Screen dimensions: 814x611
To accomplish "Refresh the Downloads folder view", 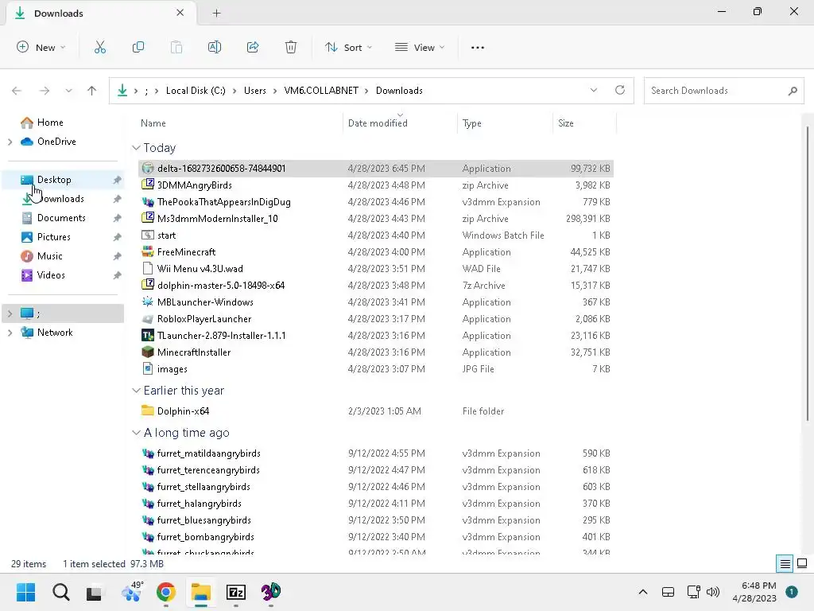I will click(620, 90).
